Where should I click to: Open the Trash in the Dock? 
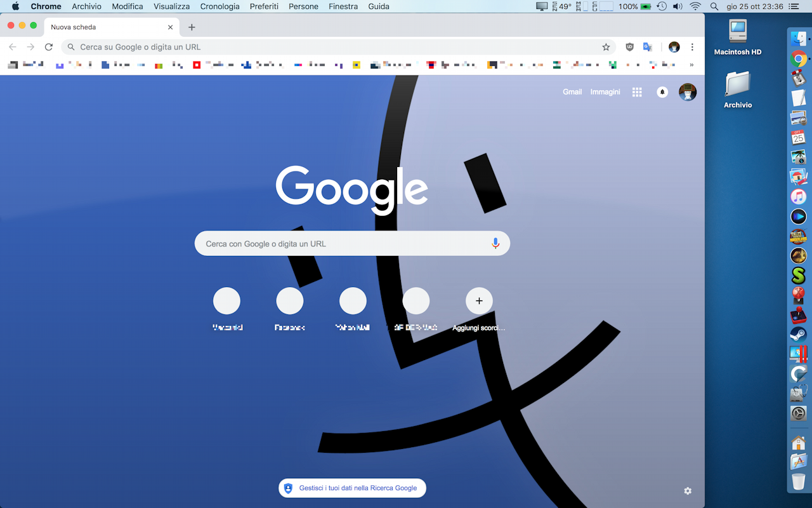point(798,481)
